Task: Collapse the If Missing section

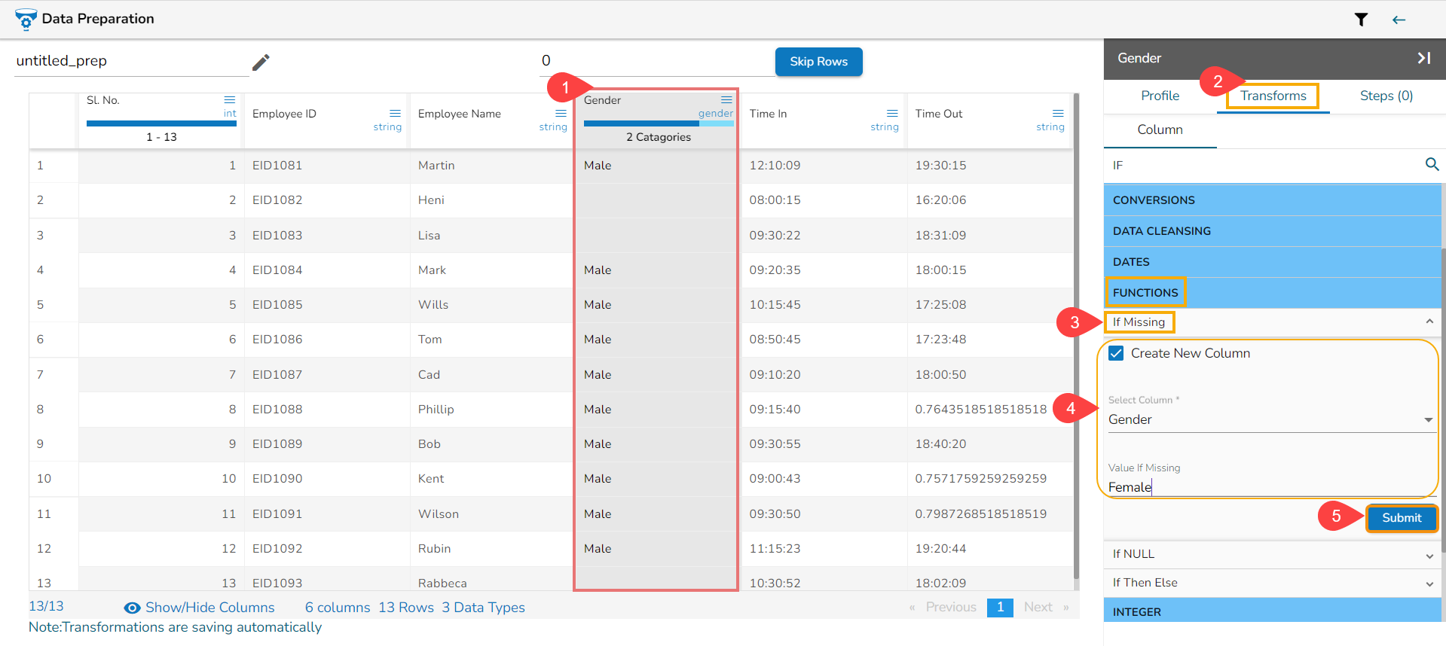Action: pyautogui.click(x=1429, y=321)
